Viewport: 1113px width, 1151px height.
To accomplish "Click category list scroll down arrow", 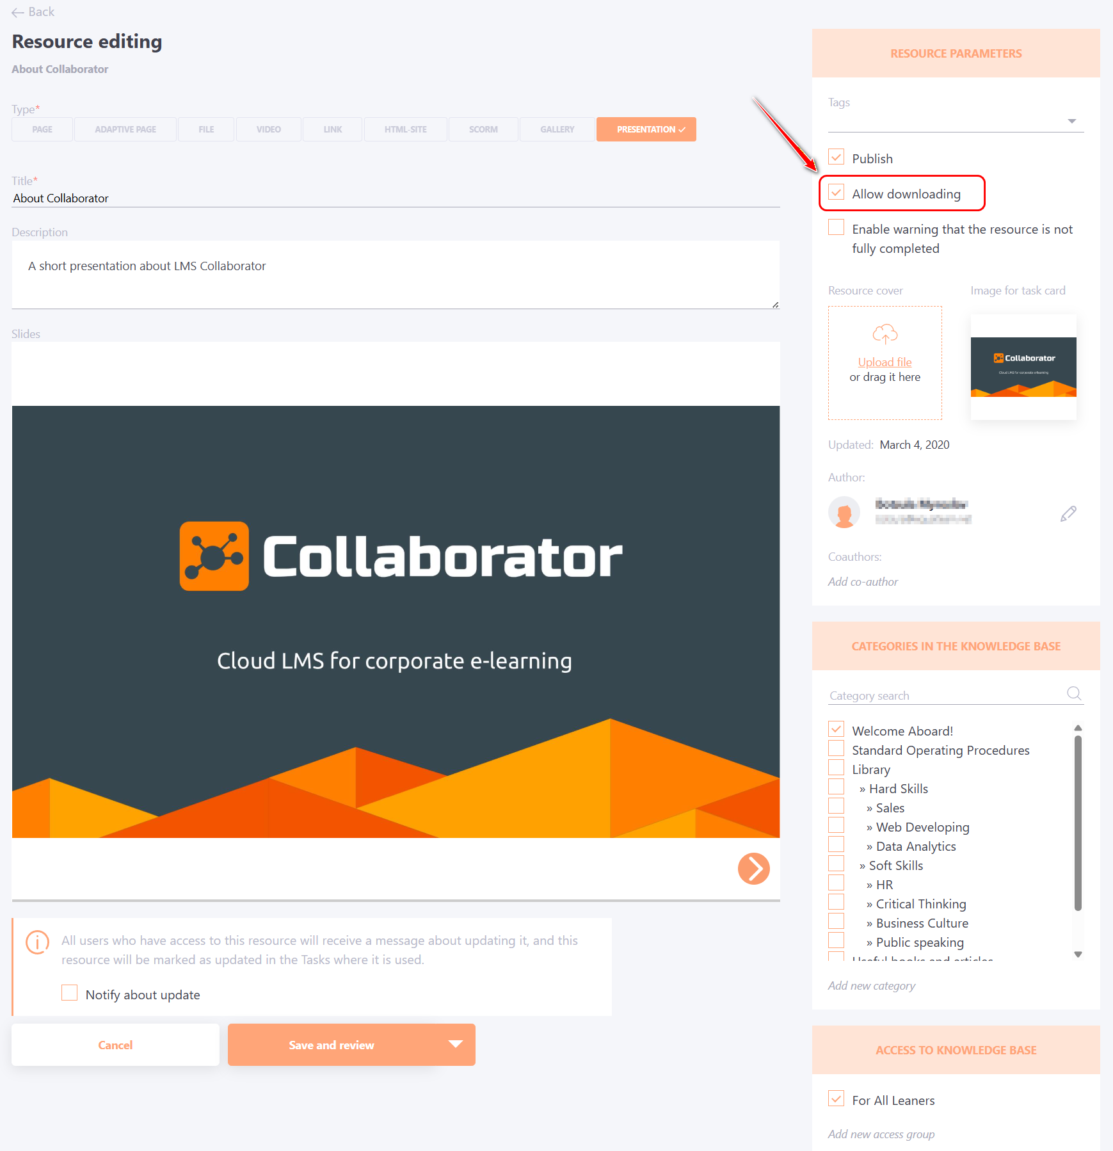I will [1078, 954].
